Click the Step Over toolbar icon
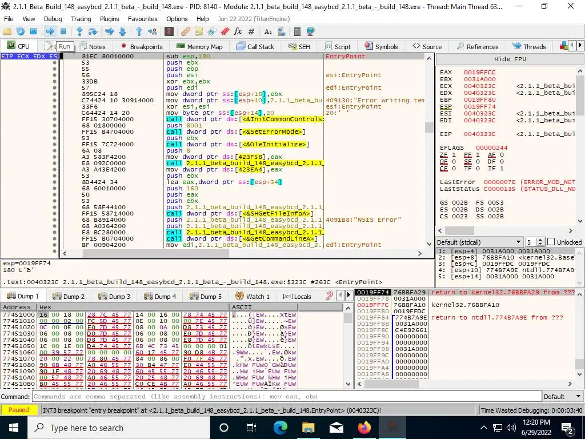 (93, 32)
